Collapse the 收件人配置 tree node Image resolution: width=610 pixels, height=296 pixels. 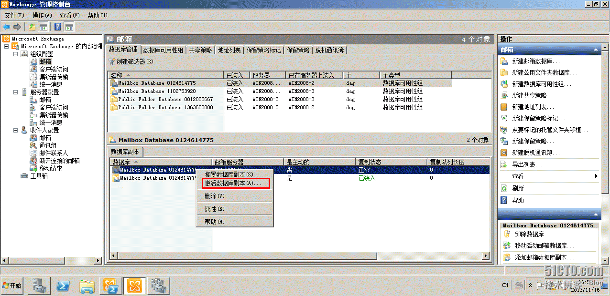click(x=15, y=130)
